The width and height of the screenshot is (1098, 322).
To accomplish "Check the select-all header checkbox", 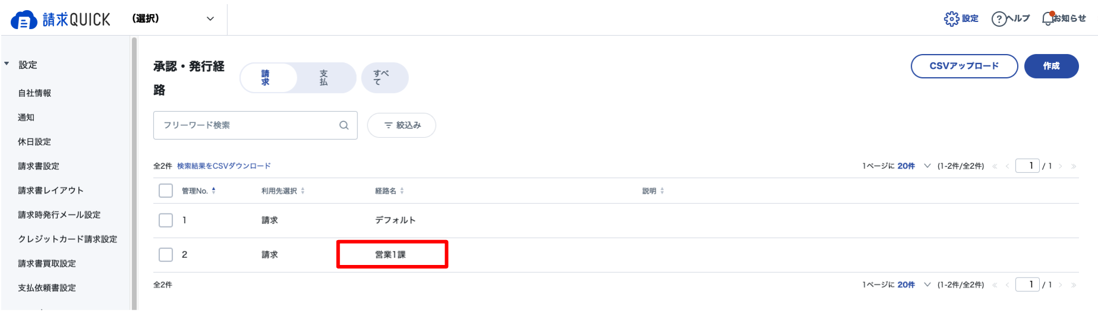I will pos(166,191).
